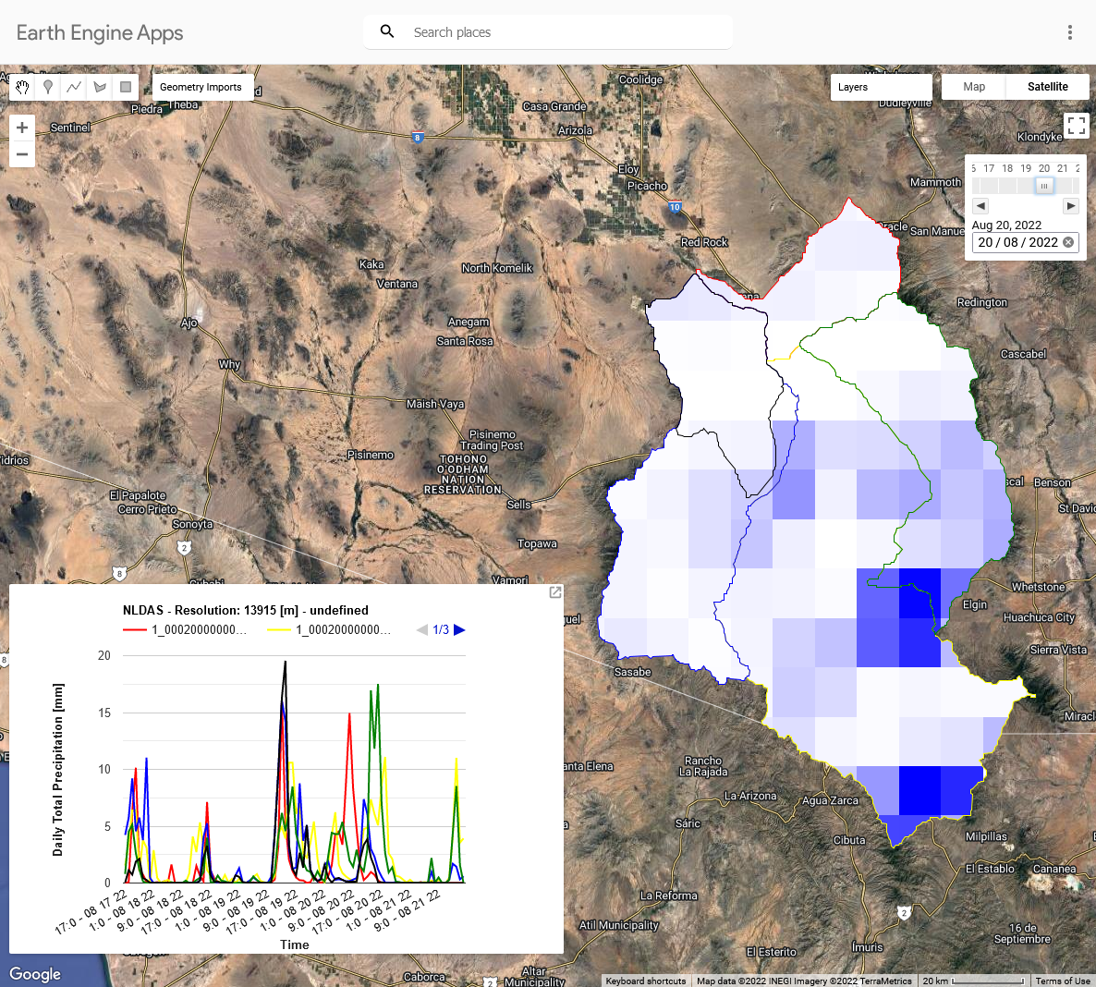Click the Aug 20, 2022 date label
Viewport: 1096px width, 987px height.
(x=1006, y=225)
